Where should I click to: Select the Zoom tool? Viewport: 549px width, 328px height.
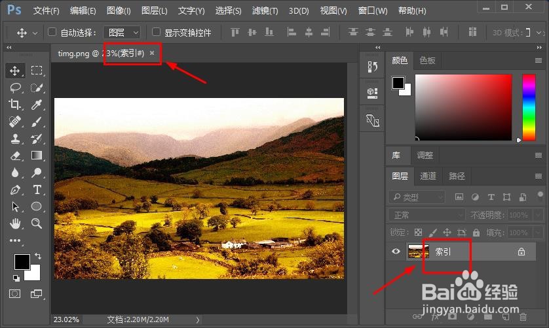37,223
